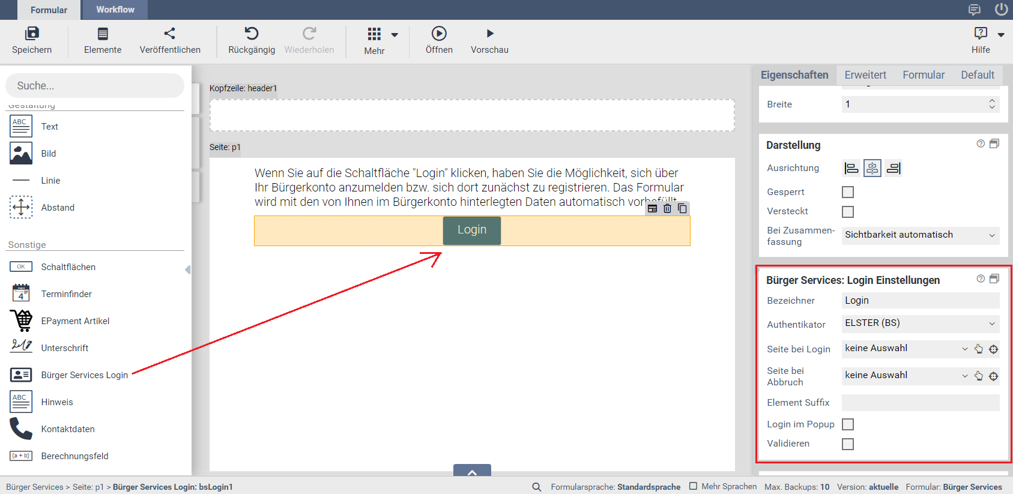Toggle the Versteckt checkbox
The width and height of the screenshot is (1013, 494).
(848, 212)
